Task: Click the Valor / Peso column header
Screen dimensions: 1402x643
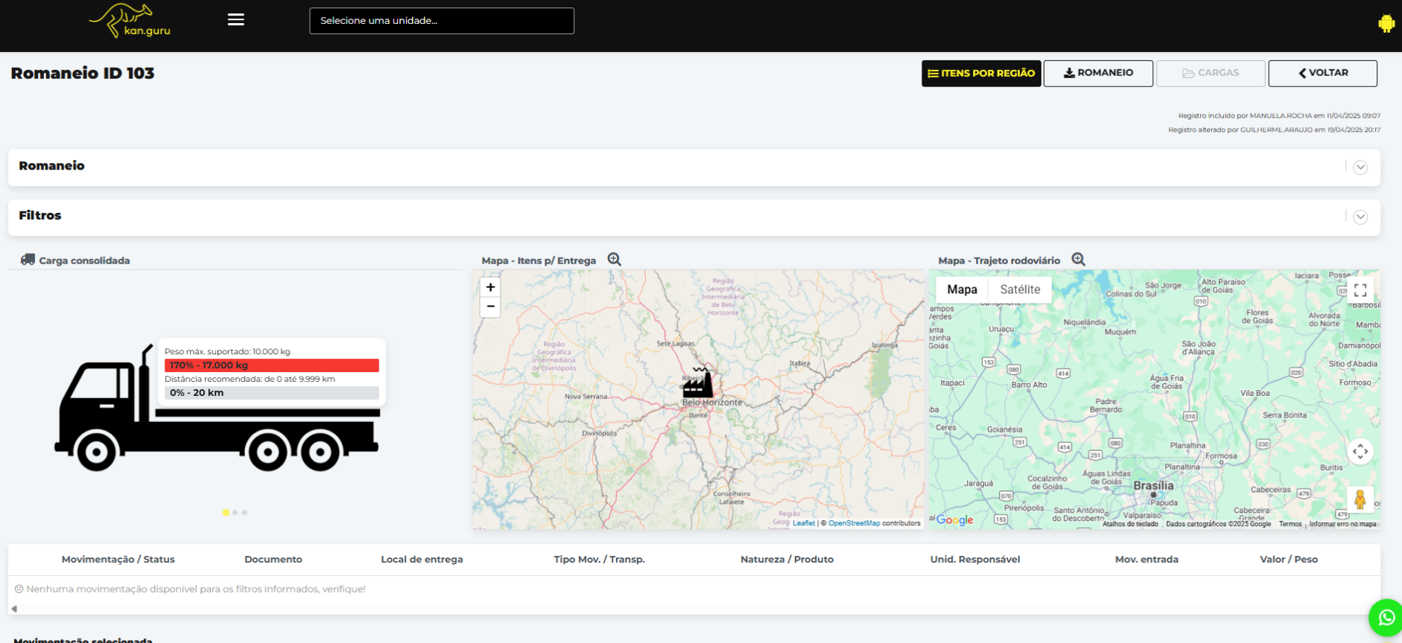Action: (x=1289, y=560)
